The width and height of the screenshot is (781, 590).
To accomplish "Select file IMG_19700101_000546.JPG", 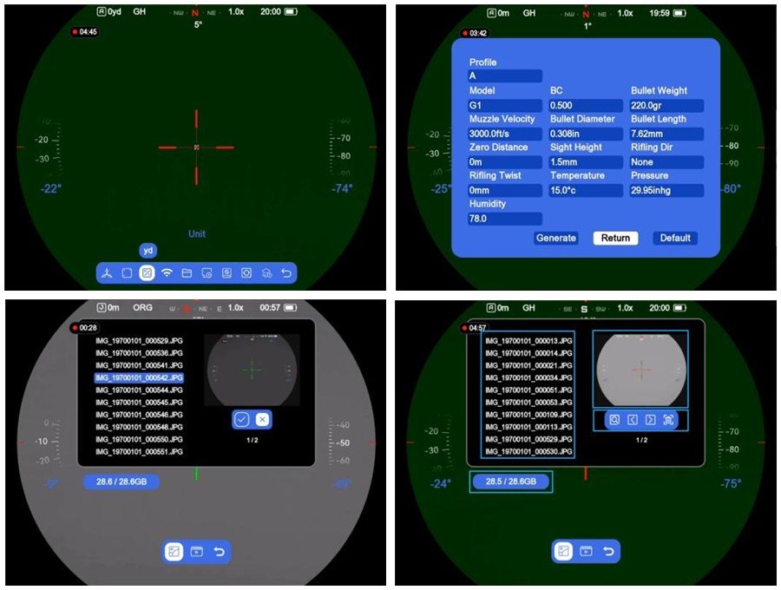I will click(x=139, y=415).
